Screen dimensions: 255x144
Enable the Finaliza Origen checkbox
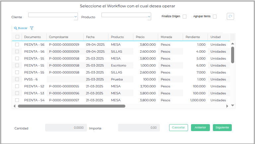tap(185, 16)
